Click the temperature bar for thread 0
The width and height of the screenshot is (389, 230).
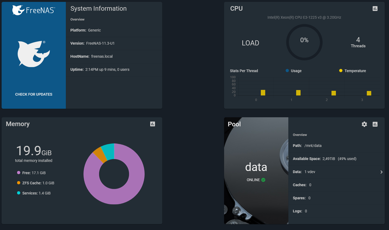coord(263,93)
